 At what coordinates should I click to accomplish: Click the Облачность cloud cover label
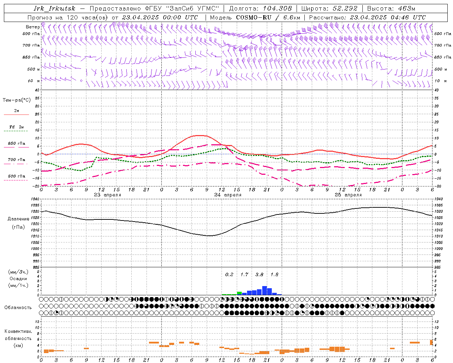click(18, 307)
